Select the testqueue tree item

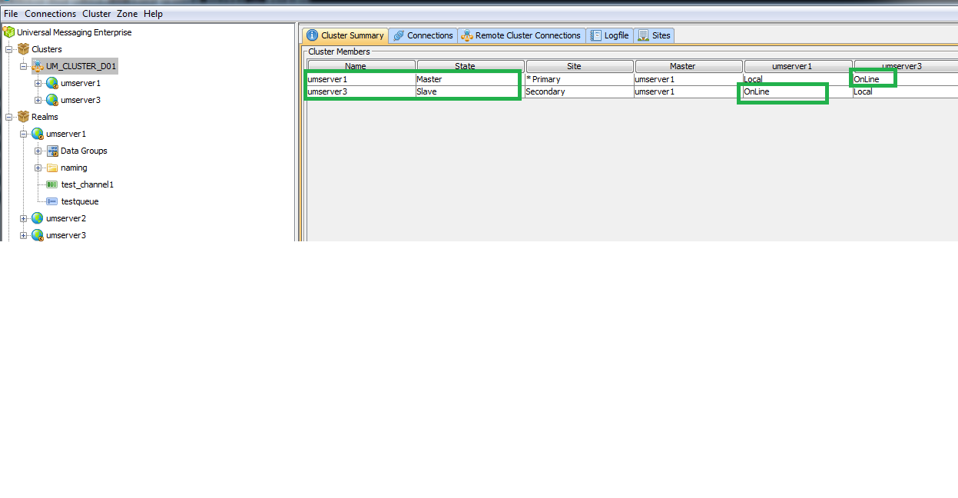coord(80,201)
